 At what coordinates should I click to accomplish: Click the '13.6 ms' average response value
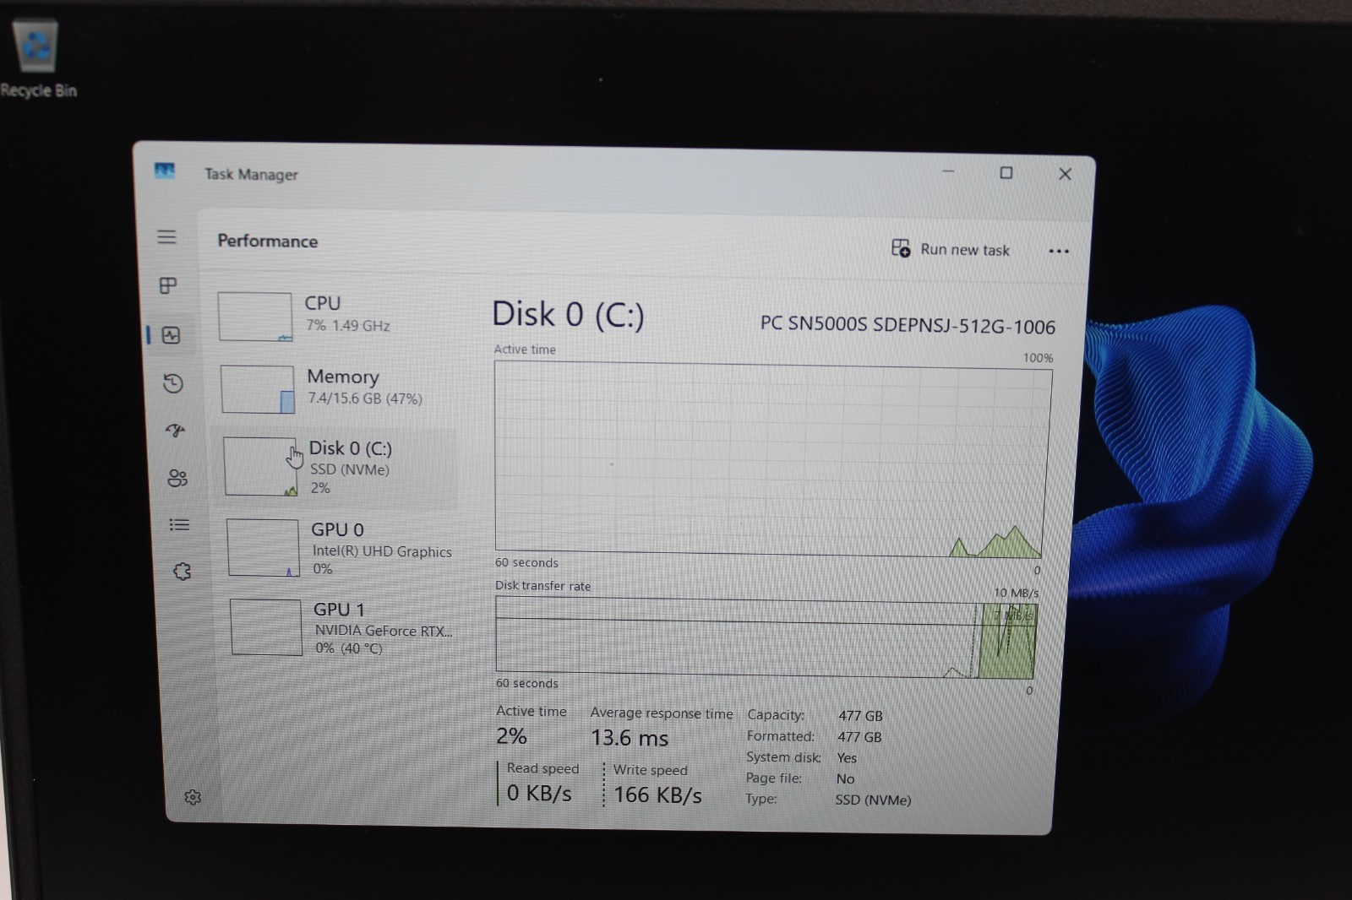point(630,738)
